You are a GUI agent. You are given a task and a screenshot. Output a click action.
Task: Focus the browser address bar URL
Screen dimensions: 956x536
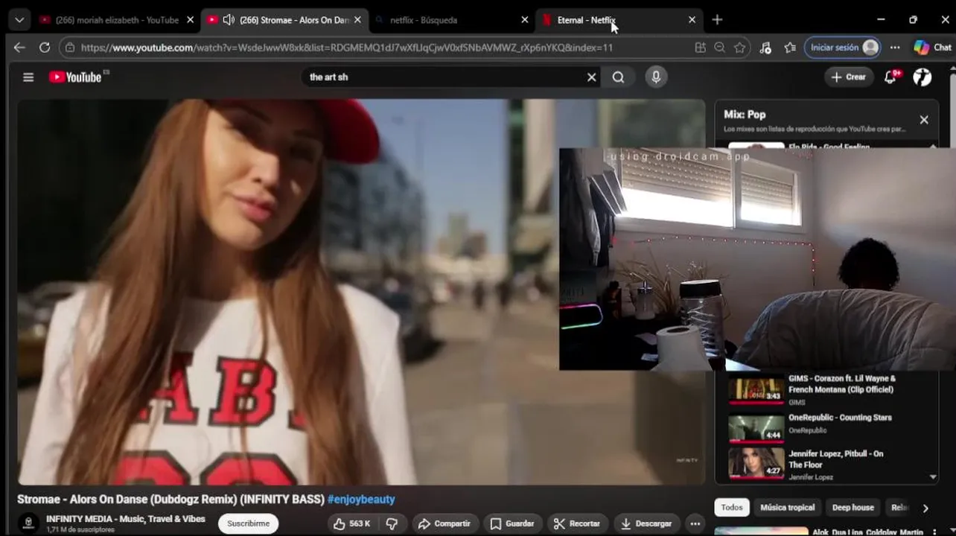click(x=346, y=48)
